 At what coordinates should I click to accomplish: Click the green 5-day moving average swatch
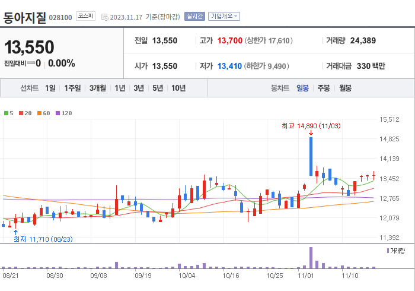pyautogui.click(x=6, y=113)
